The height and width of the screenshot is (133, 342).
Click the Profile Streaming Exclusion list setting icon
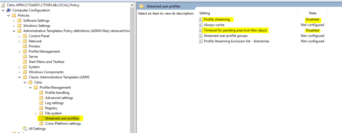(201, 41)
